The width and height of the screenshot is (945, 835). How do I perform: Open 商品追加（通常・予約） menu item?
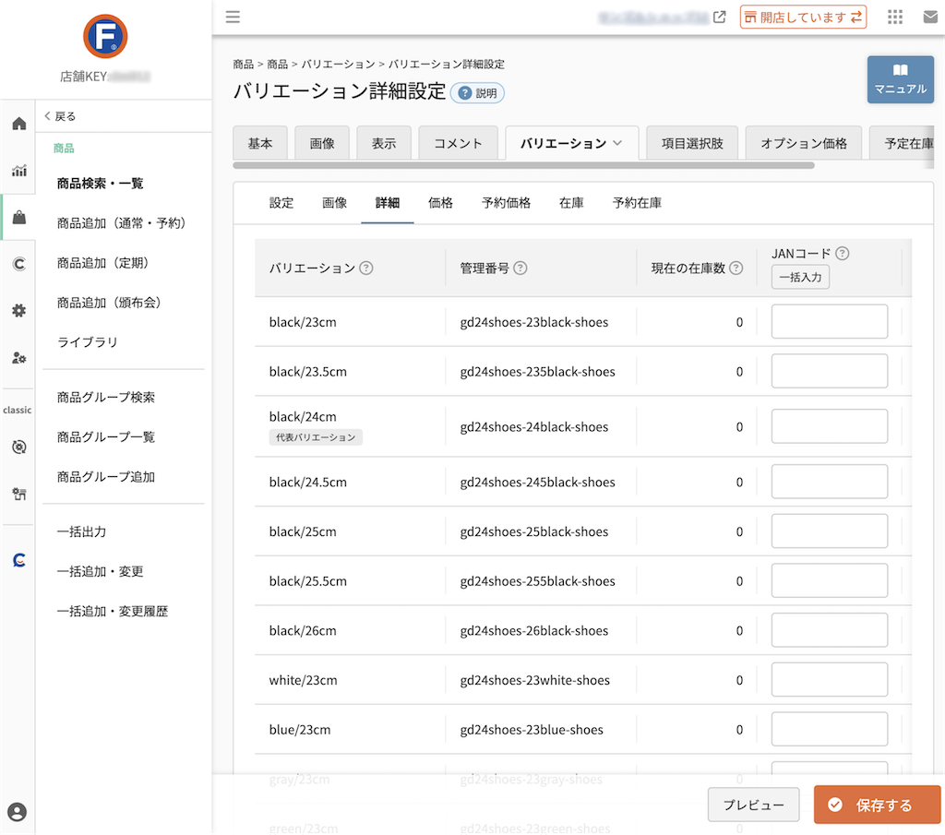(x=121, y=223)
